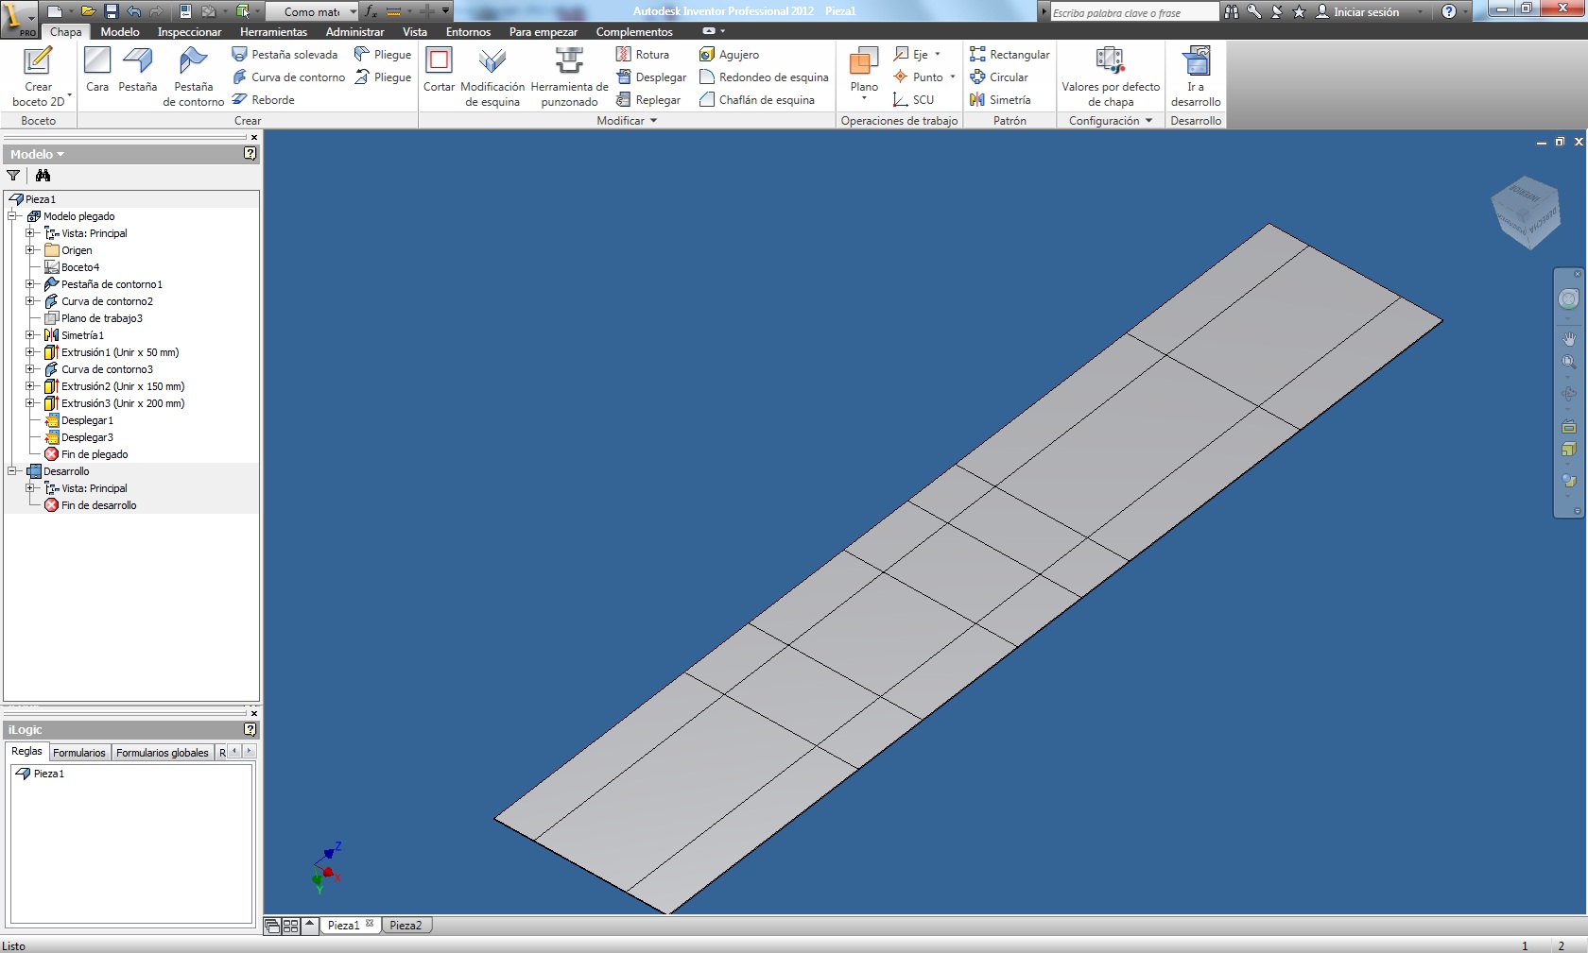The height and width of the screenshot is (953, 1588).
Task: Open the Eje dropdown arrow
Action: pyautogui.click(x=938, y=55)
